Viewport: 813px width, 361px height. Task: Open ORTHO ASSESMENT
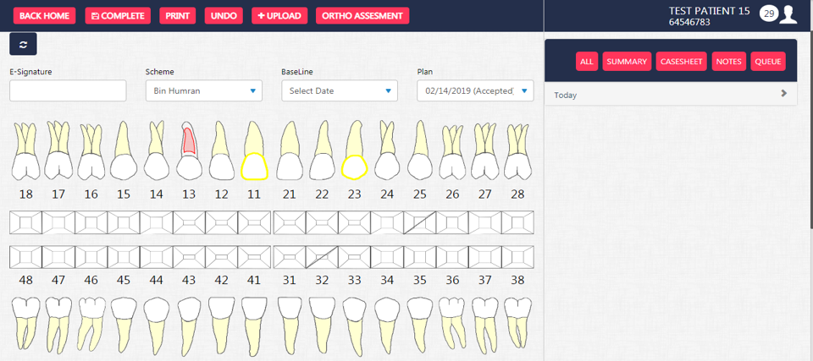pos(362,15)
